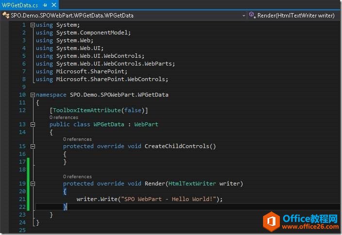
Task: Collapse the using directives block
Action: 33,25
